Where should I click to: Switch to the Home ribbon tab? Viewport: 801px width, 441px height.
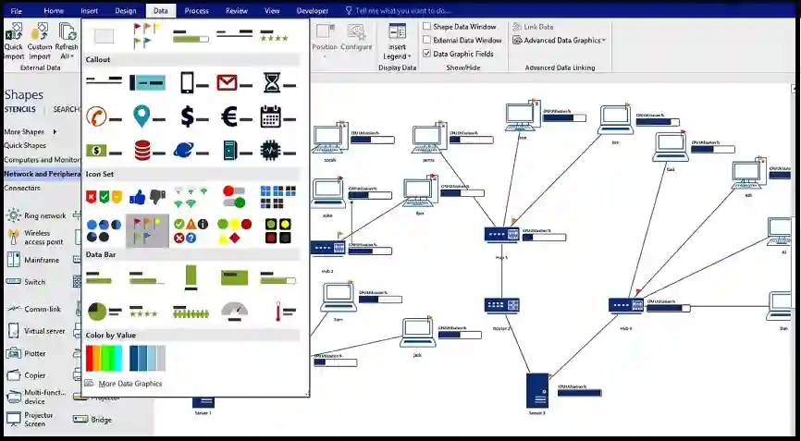54,11
